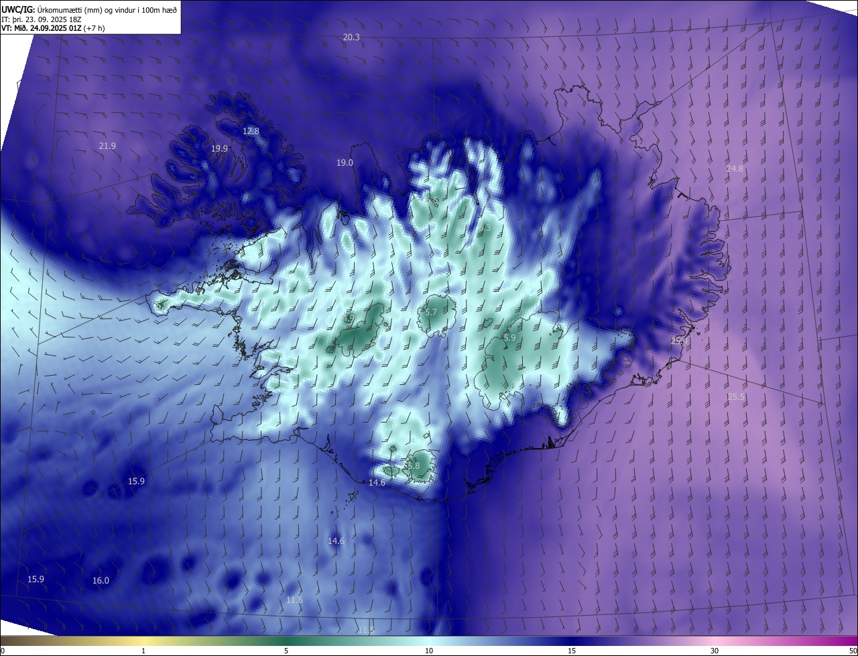Click the 21.9 value label
The width and height of the screenshot is (858, 656).
[107, 146]
